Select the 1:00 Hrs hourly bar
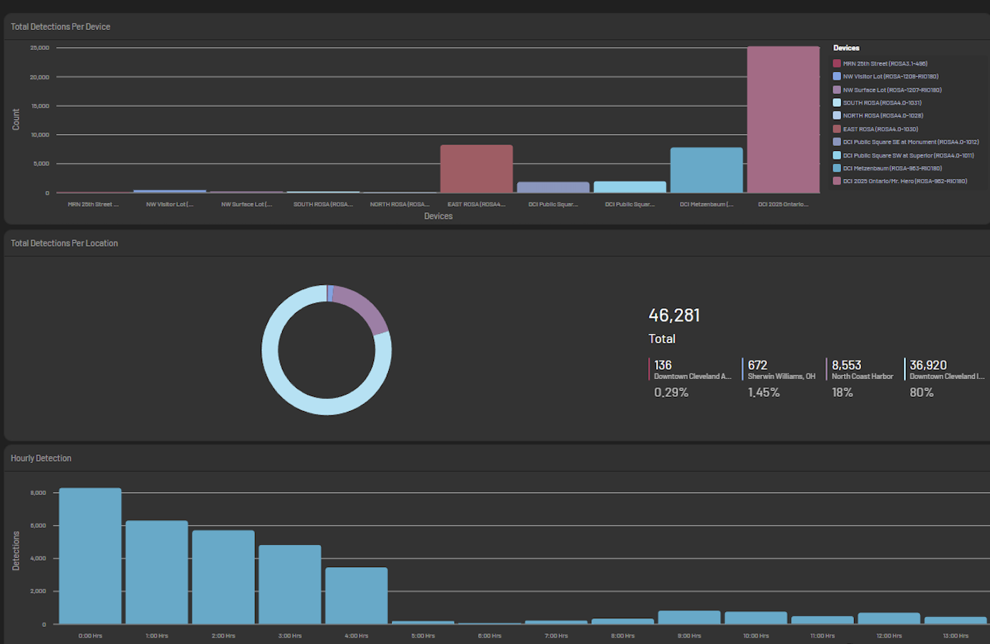 click(157, 572)
